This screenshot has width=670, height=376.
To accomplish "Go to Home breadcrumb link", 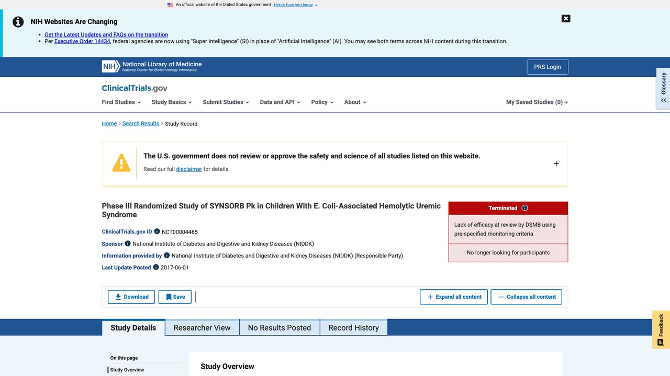I will tap(109, 124).
